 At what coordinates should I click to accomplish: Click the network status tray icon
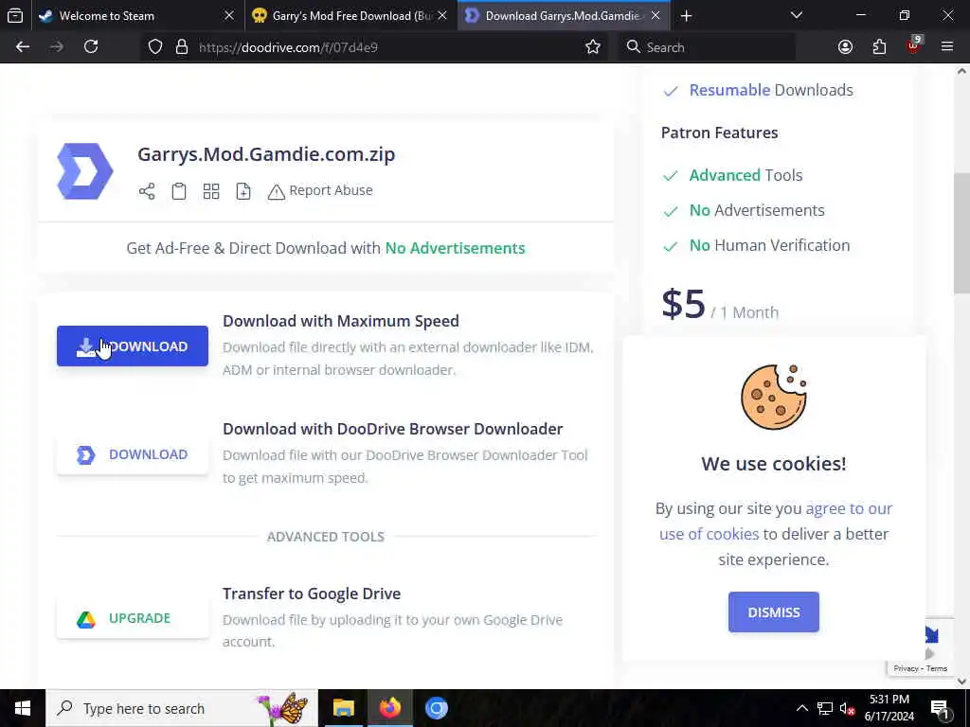825,708
